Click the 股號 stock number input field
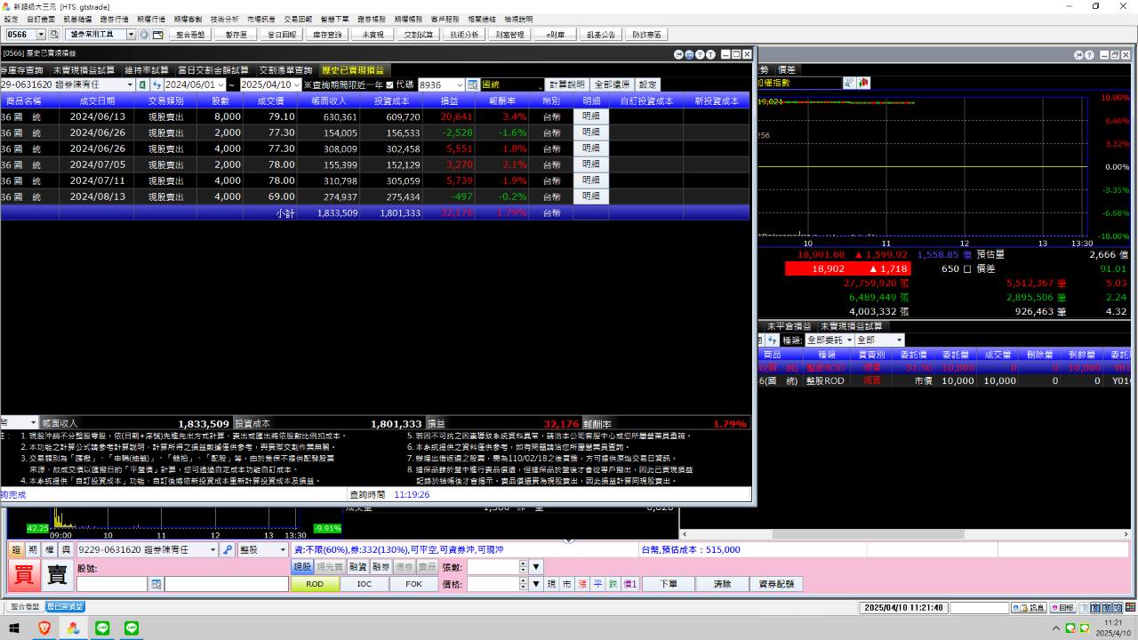Screen dimensions: 1138x640 click(112, 584)
